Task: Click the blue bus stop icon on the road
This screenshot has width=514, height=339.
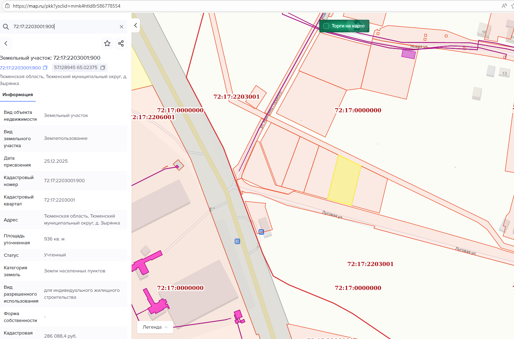Action: pos(237,241)
